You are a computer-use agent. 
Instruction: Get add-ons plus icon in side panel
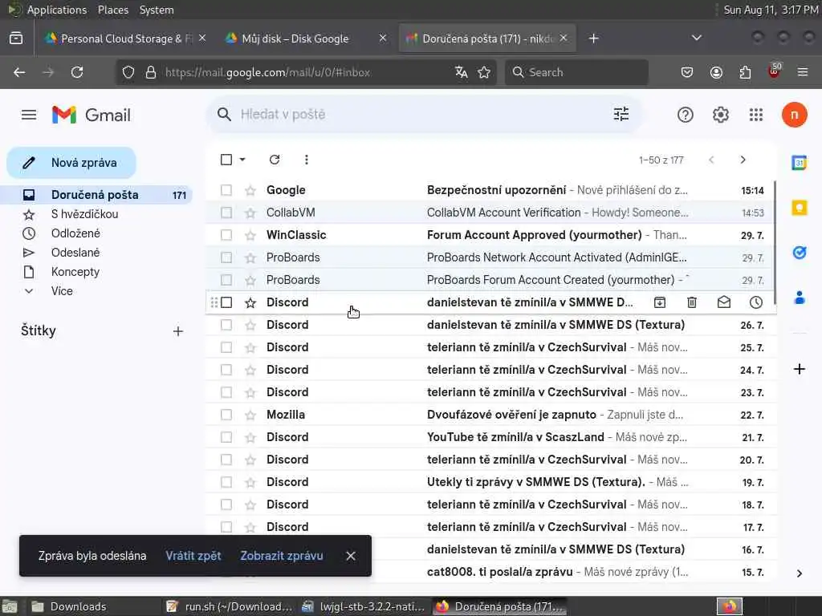click(x=799, y=369)
